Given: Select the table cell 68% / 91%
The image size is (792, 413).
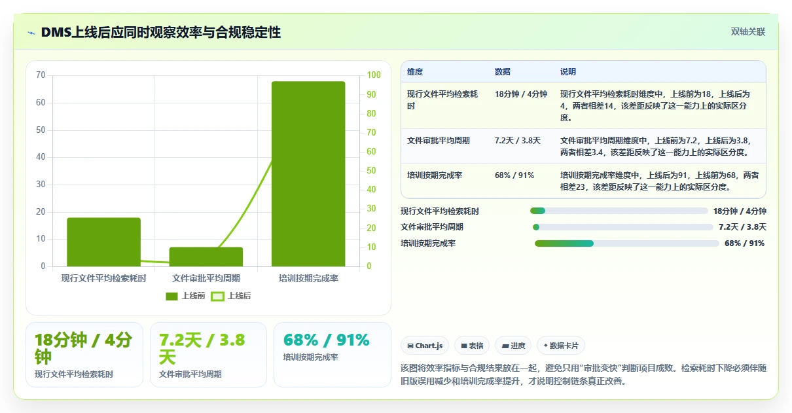Looking at the screenshot, I should pos(514,175).
